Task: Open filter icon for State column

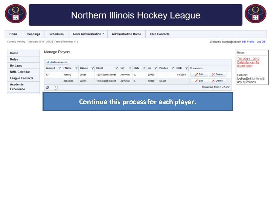Action: (144, 68)
